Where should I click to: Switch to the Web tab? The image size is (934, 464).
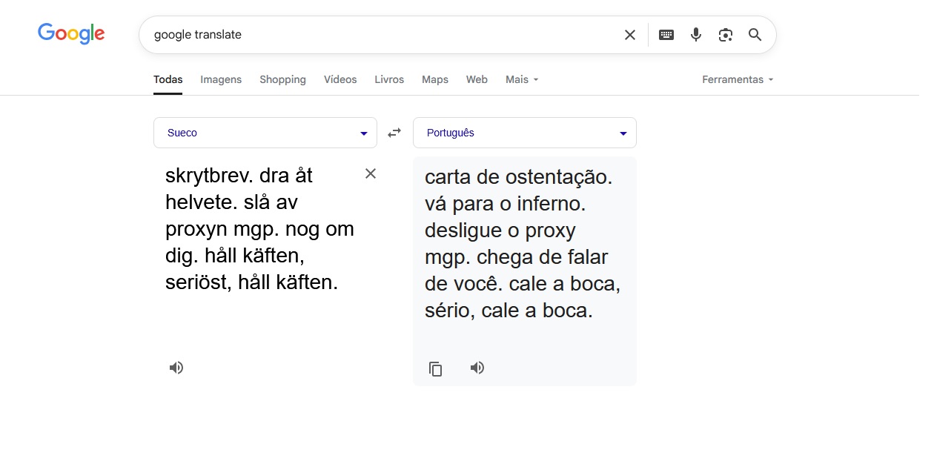(x=477, y=79)
